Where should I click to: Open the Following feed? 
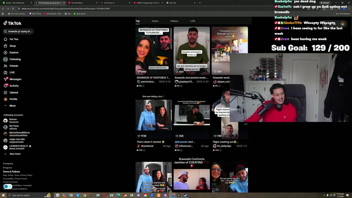click(15, 59)
